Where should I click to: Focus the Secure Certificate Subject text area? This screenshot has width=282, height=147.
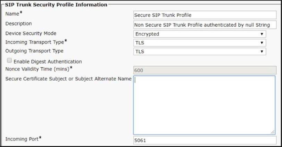coord(204,105)
